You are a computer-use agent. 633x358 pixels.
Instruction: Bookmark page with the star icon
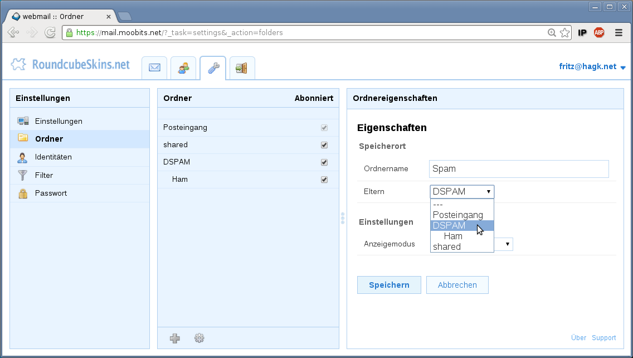point(564,32)
